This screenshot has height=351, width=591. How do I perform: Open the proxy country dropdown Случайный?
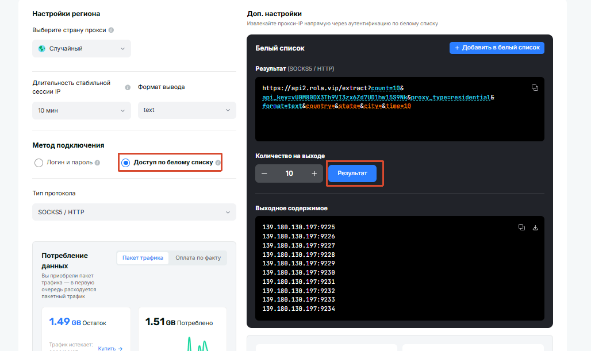[x=82, y=49]
